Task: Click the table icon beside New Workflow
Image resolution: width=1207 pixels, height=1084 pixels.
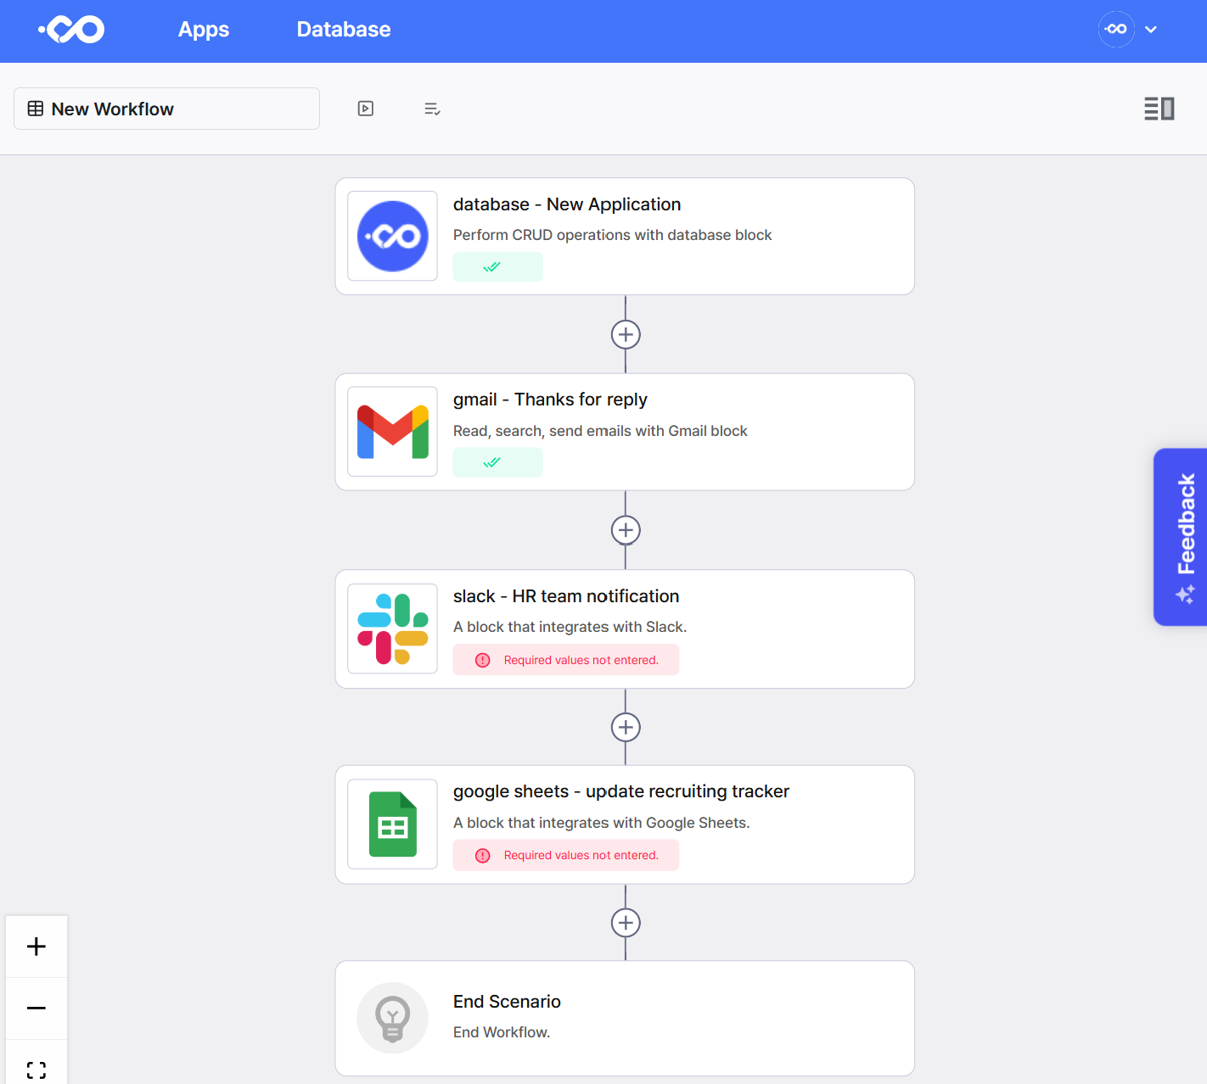Action: pos(36,109)
